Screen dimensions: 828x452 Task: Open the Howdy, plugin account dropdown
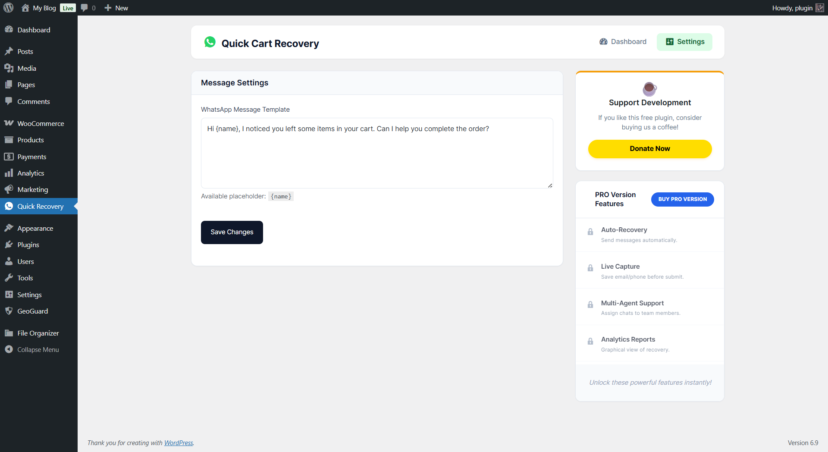[793, 7]
